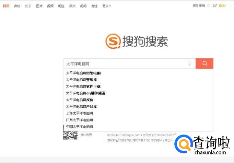
Task: Click the 京ICP证050897号 footer link
Action: click(119, 140)
